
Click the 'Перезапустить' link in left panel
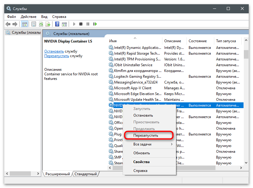[56, 56]
